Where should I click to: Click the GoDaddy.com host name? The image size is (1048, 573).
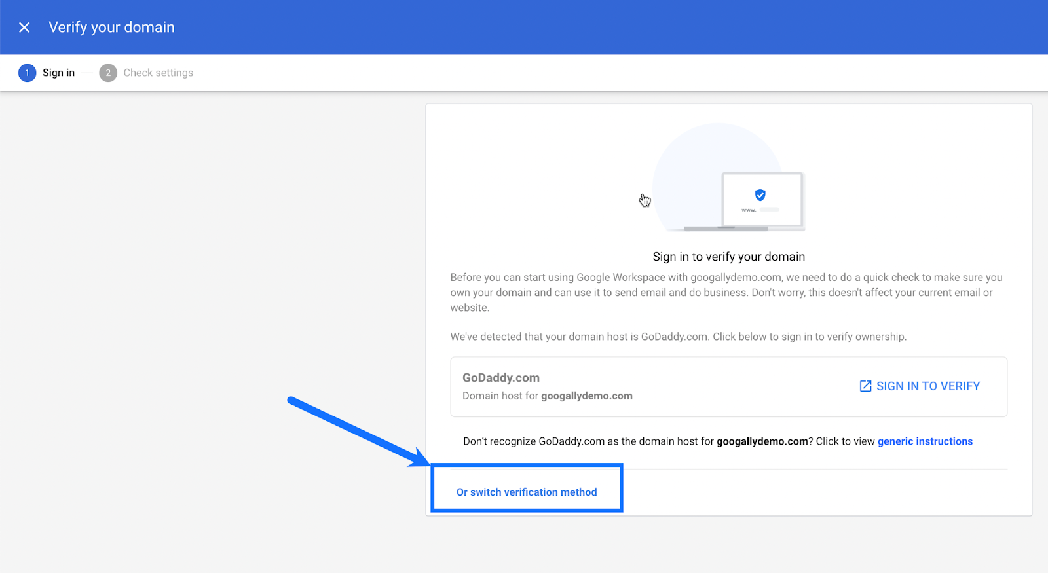pos(501,378)
